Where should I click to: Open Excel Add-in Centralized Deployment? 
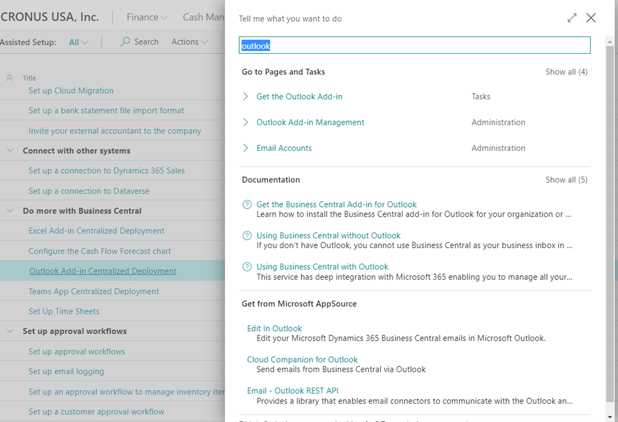click(96, 231)
